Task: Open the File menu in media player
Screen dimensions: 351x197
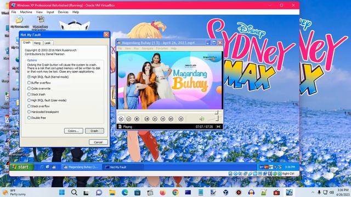Action: tap(120, 48)
